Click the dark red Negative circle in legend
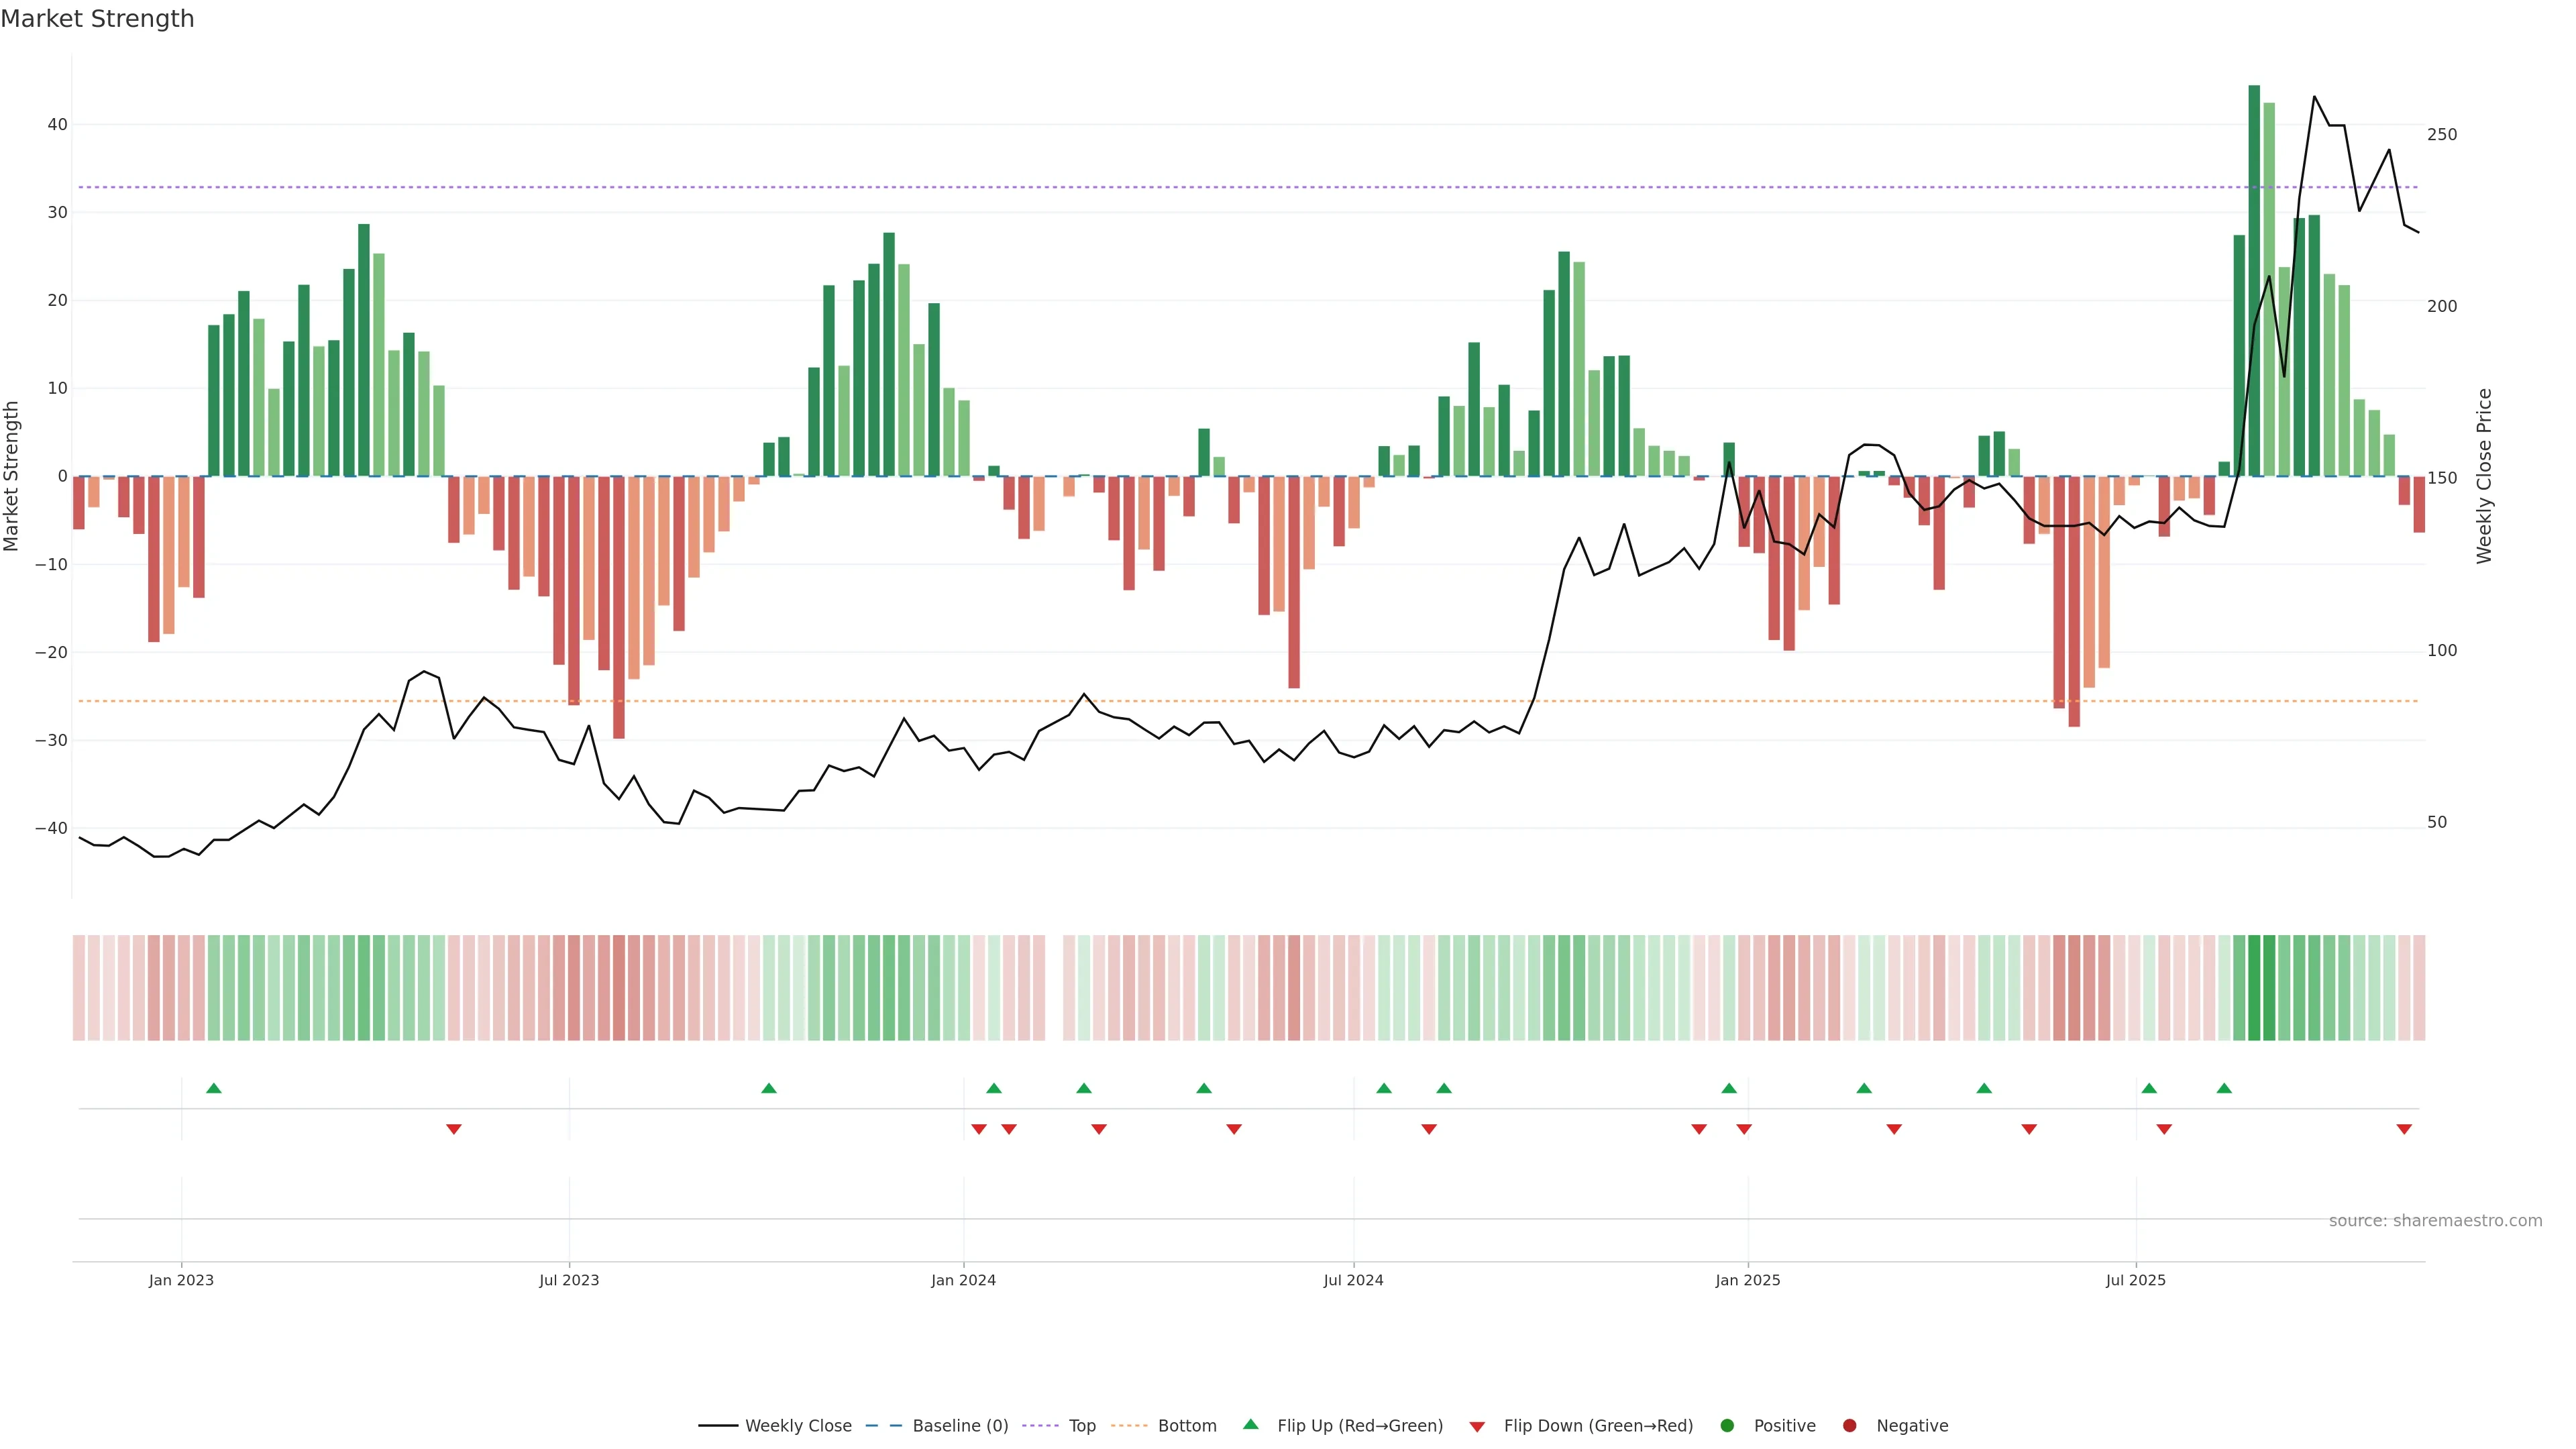Image resolution: width=2576 pixels, height=1449 pixels. click(1849, 1426)
